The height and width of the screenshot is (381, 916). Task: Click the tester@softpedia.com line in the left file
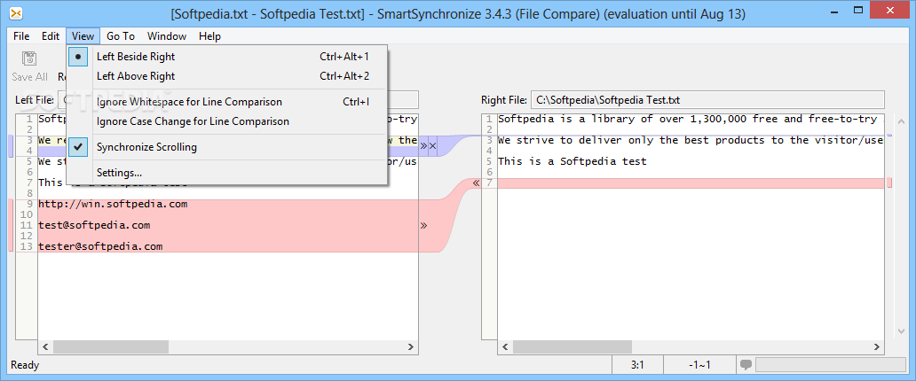click(x=100, y=246)
